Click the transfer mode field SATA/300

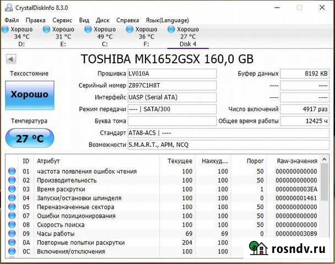[x=172, y=109]
